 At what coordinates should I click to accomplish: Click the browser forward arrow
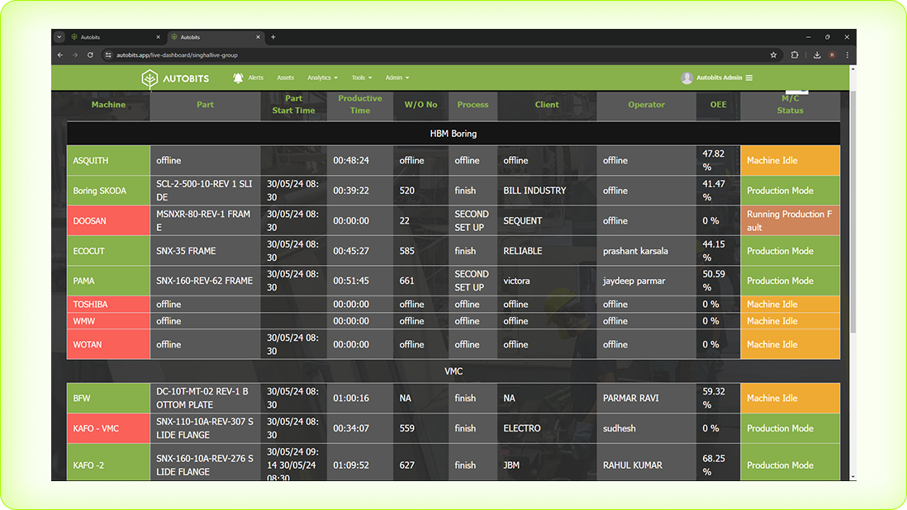[75, 54]
